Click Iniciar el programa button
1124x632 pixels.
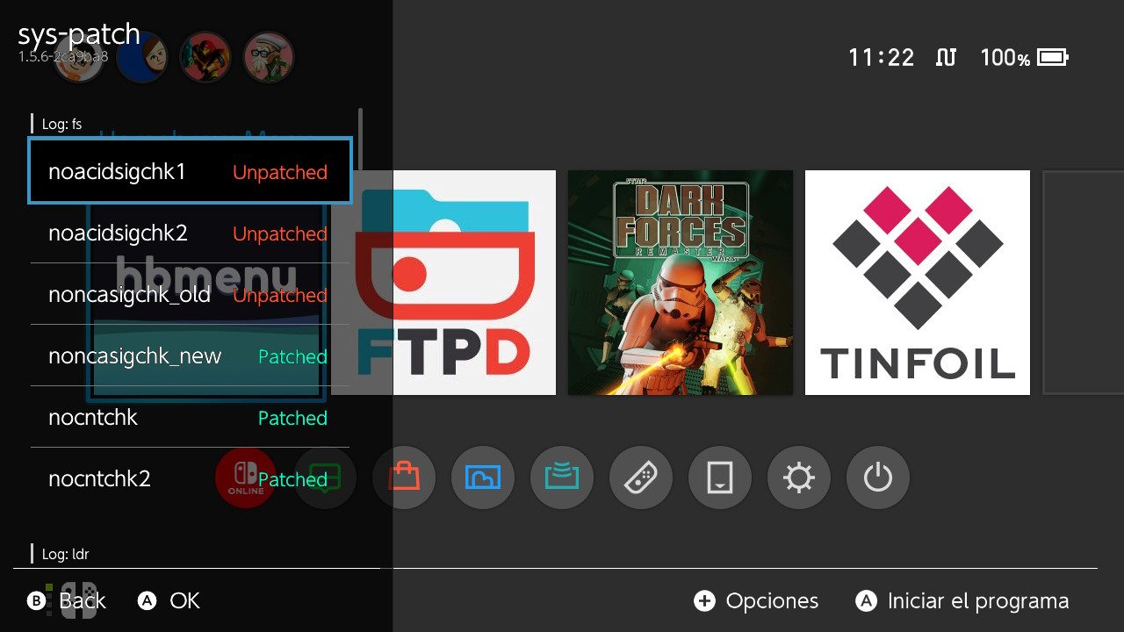[x=962, y=600]
